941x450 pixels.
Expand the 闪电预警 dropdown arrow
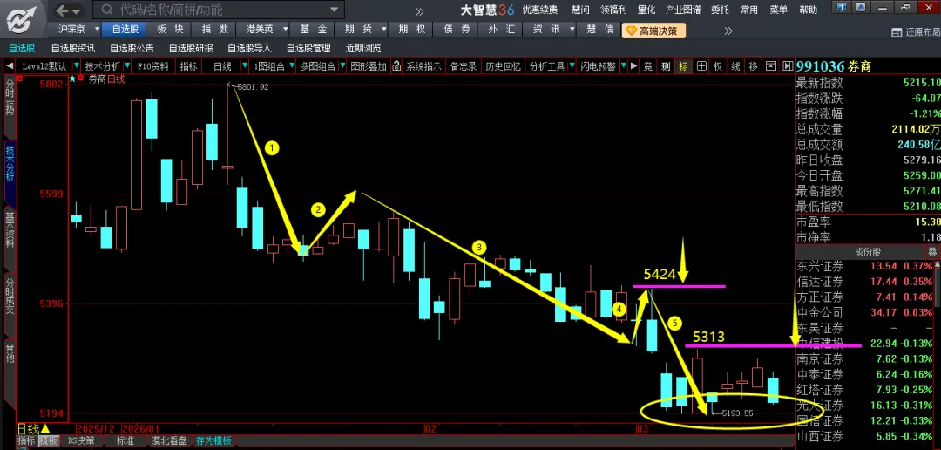tap(623, 66)
